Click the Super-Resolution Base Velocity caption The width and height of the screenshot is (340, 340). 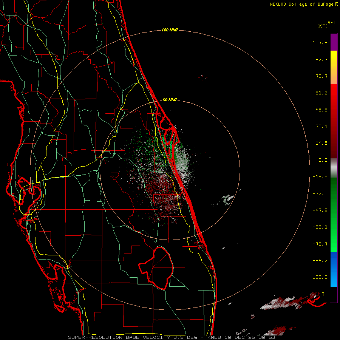coord(172,337)
